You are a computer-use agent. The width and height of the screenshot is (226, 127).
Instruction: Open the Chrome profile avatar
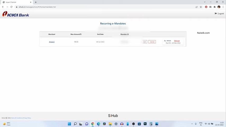click(x=219, y=7)
